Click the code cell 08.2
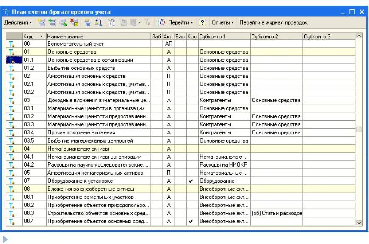Image resolution: width=369 pixels, height=244 pixels. pyautogui.click(x=35, y=205)
